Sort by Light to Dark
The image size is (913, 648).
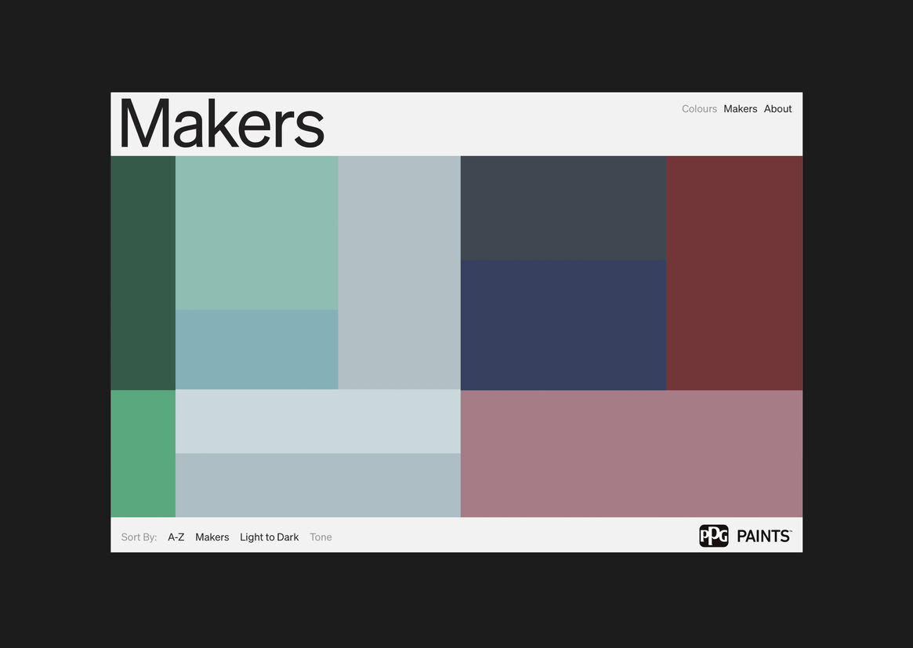coord(269,537)
